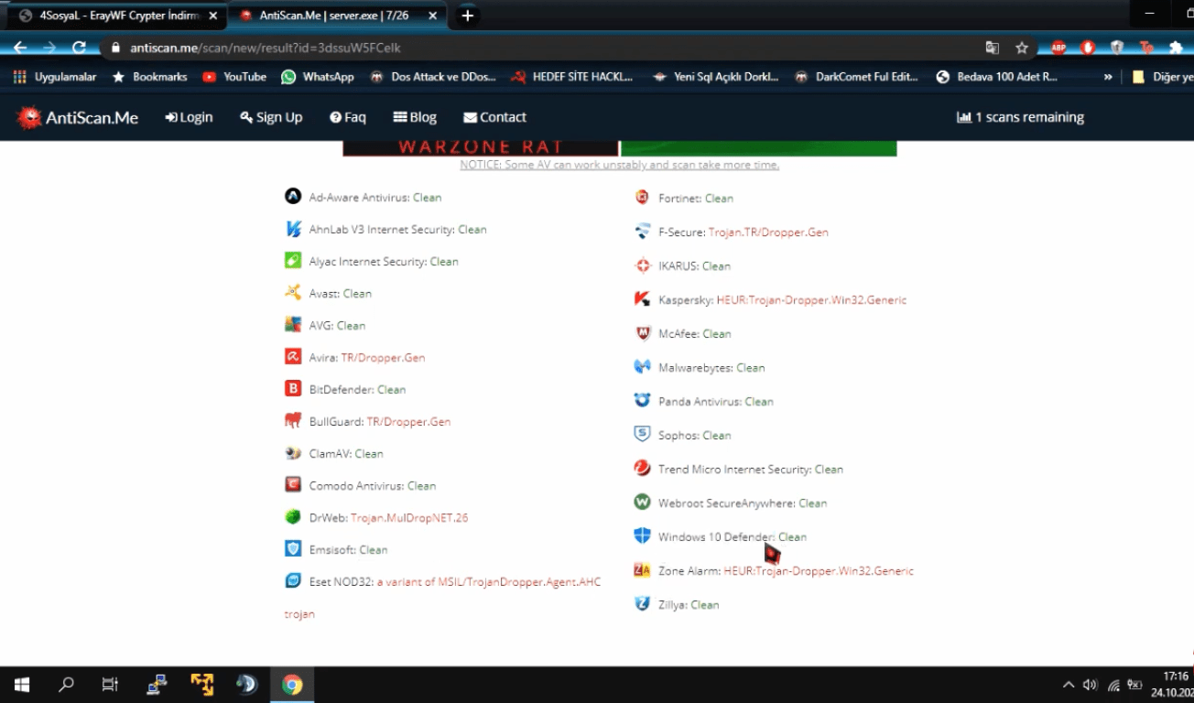Open the Dos Attack ve DDos bookmark
Screen dimensions: 1194x703
pyautogui.click(x=432, y=77)
